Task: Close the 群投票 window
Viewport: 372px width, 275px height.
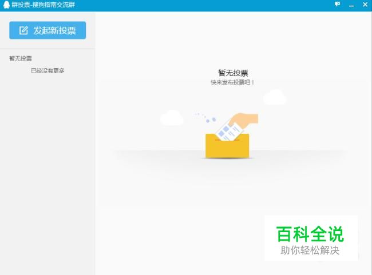Action: (x=365, y=4)
